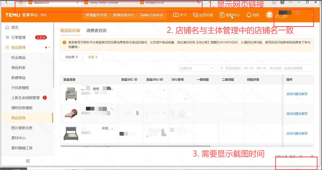Switch to the 消费者咨询 tab
This screenshot has height=170, width=322.
click(96, 31)
